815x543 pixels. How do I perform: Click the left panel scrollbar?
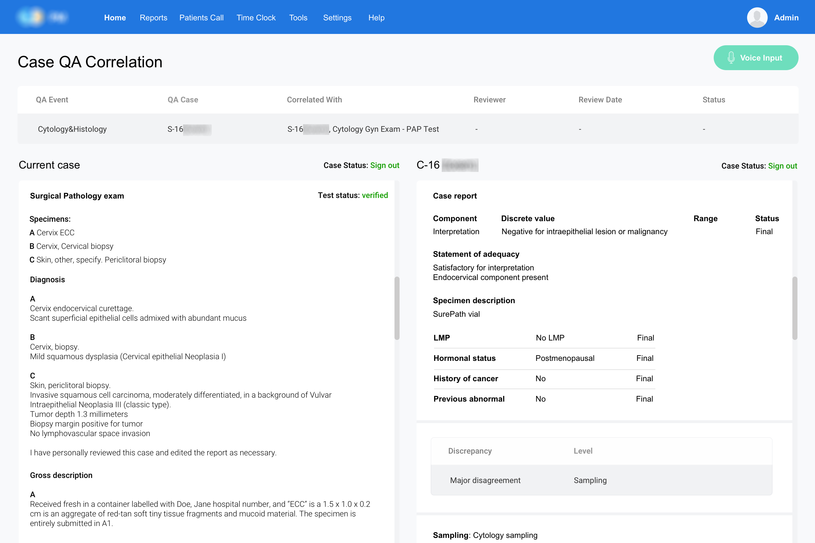coord(397,308)
